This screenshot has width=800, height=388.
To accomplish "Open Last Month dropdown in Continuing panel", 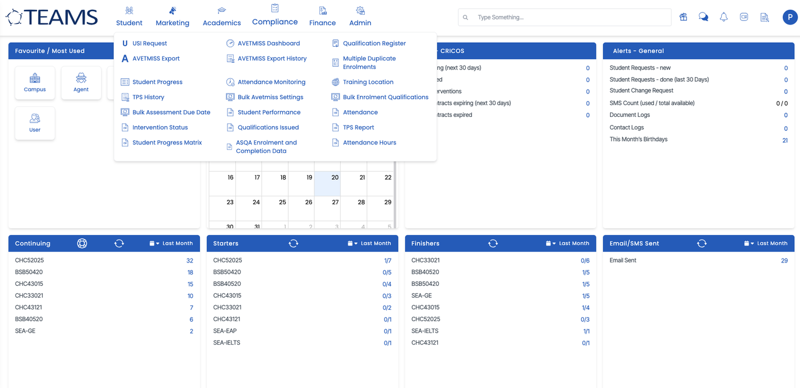I will [171, 244].
